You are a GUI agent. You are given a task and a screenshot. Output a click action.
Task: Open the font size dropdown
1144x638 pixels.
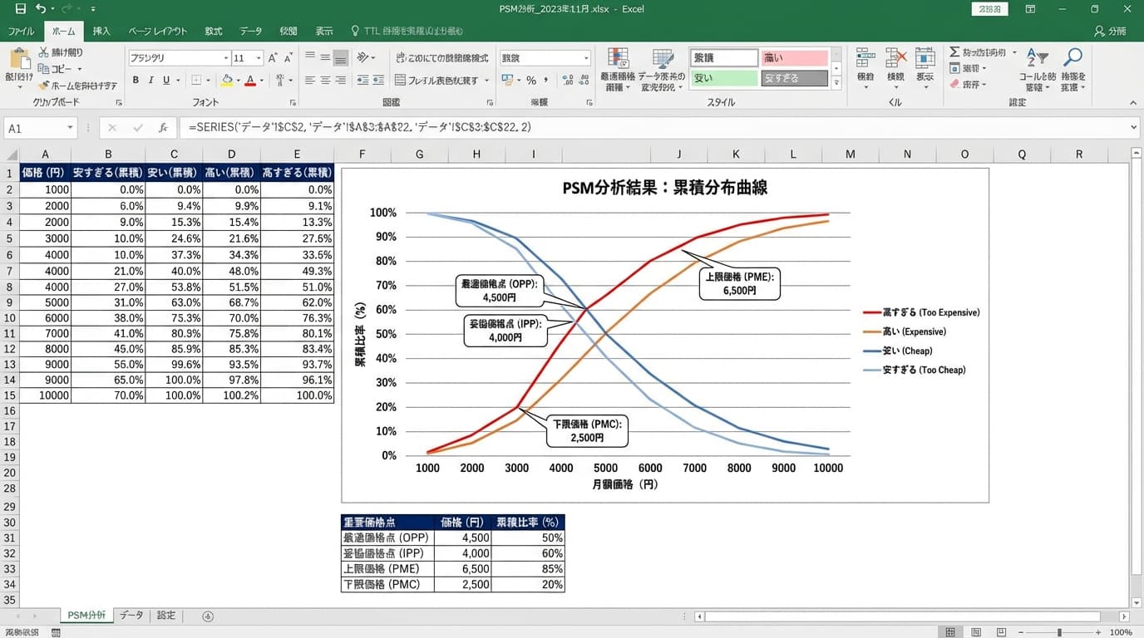[259, 58]
